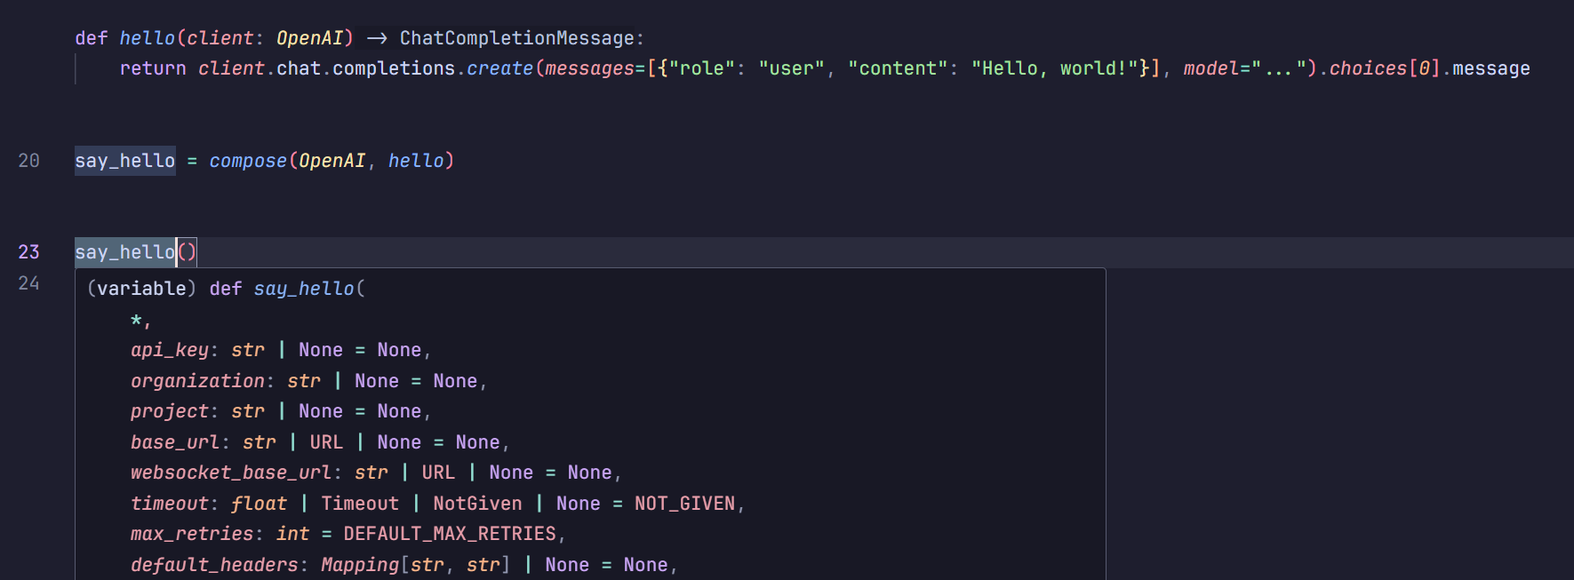Click the ChatCompletionMessage return type
This screenshot has height=580, width=1574.
tap(516, 38)
